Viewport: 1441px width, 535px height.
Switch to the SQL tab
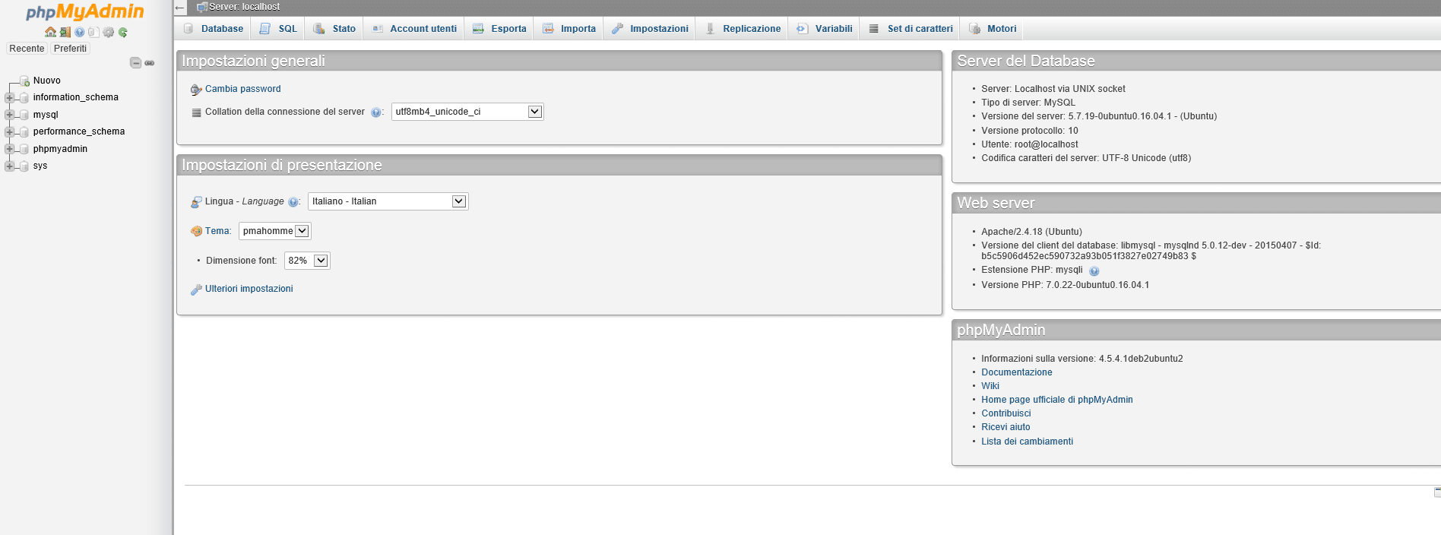click(x=278, y=29)
